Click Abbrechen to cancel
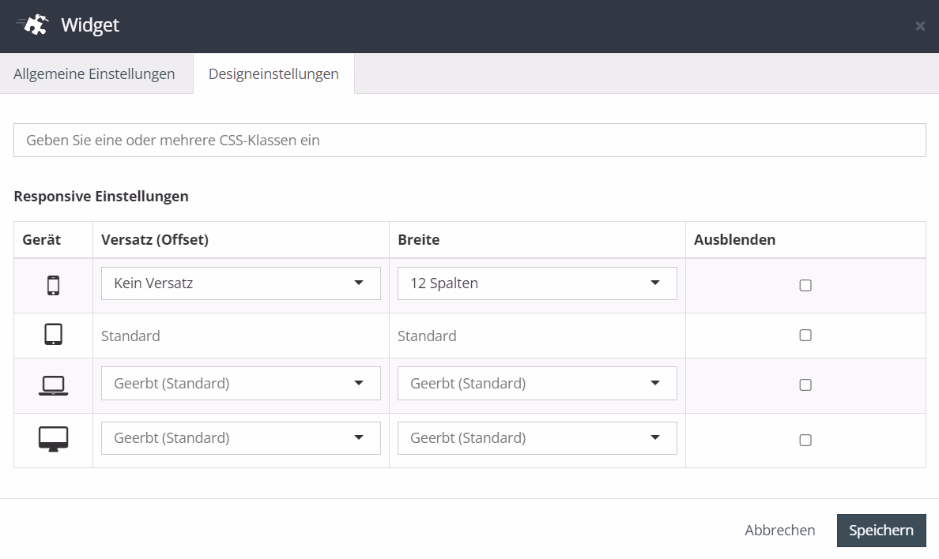The width and height of the screenshot is (939, 559). (x=779, y=531)
